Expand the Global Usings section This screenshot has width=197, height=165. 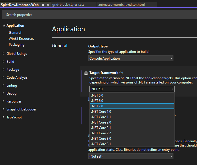(x=4, y=54)
